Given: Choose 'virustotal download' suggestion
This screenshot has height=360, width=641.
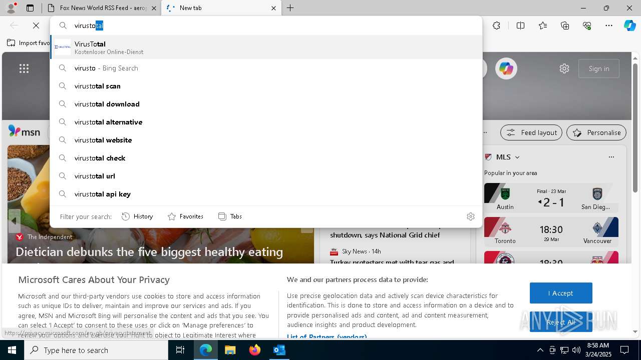Looking at the screenshot, I should coord(266,104).
